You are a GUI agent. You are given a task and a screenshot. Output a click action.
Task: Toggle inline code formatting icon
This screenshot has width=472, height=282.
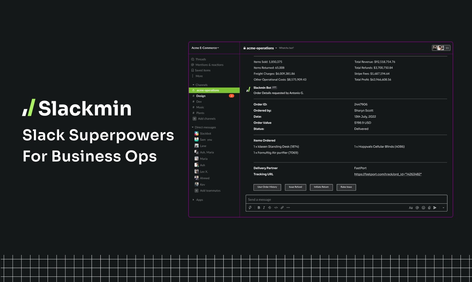point(276,208)
